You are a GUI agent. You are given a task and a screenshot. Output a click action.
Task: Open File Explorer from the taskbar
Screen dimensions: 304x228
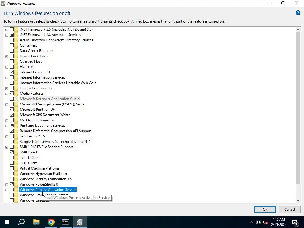(36, 222)
